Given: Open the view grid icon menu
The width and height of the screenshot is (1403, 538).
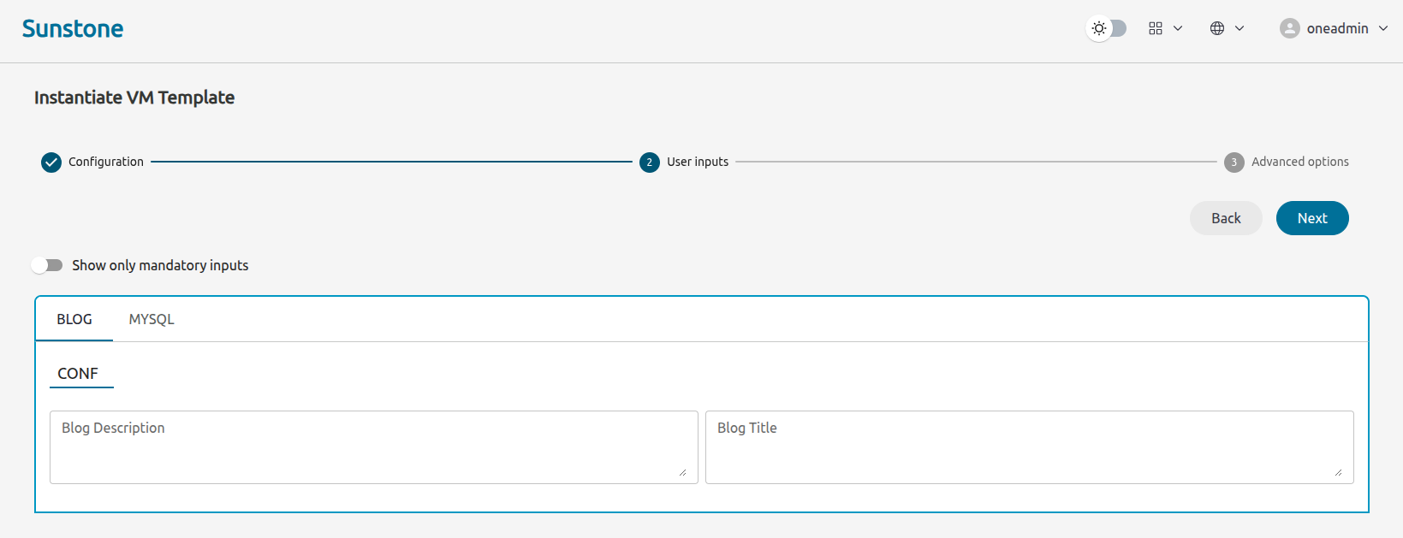Looking at the screenshot, I should 1156,28.
